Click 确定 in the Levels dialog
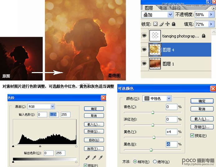Screen dimensions: 216x167 point(94,109)
